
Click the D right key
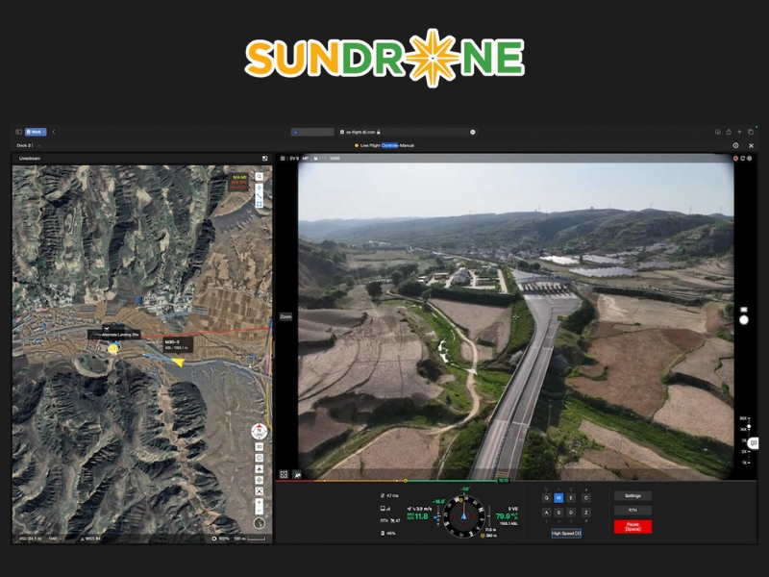tap(571, 513)
